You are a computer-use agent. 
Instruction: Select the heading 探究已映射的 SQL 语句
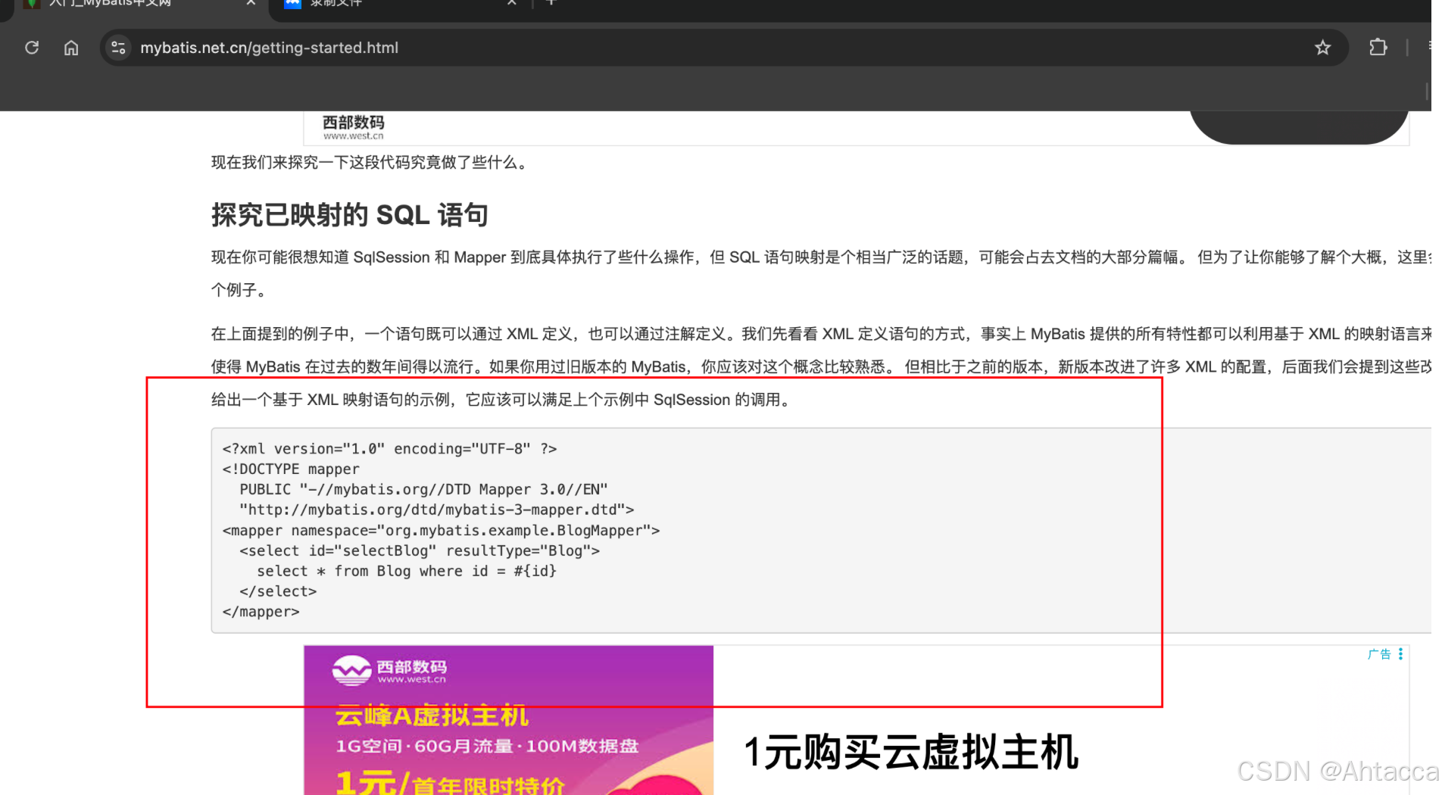[349, 214]
